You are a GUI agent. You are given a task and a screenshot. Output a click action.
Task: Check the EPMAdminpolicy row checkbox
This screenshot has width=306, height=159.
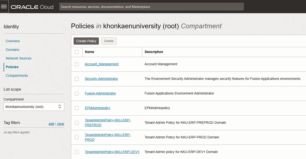pos(77,108)
